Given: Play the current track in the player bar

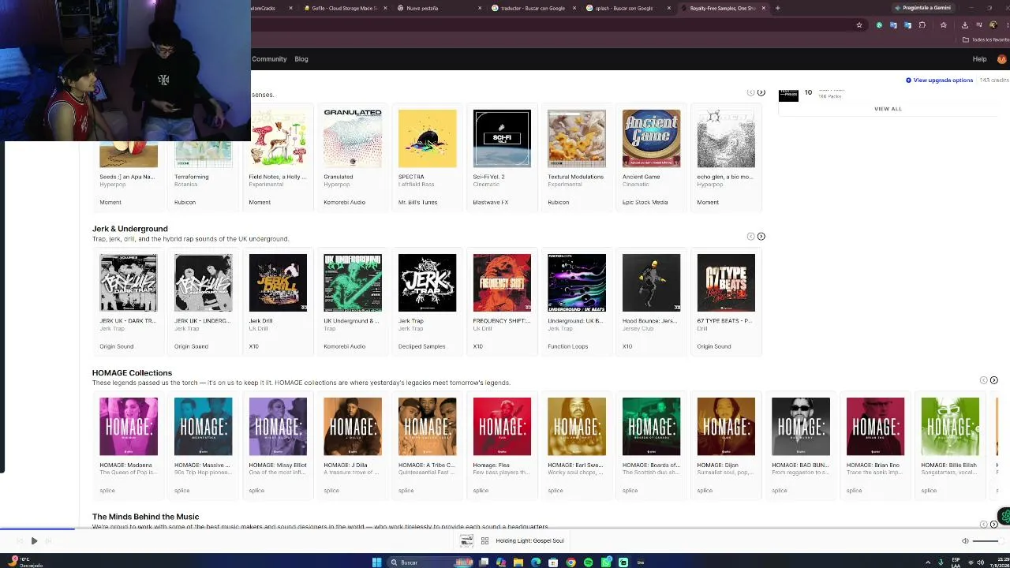Looking at the screenshot, I should pyautogui.click(x=34, y=541).
